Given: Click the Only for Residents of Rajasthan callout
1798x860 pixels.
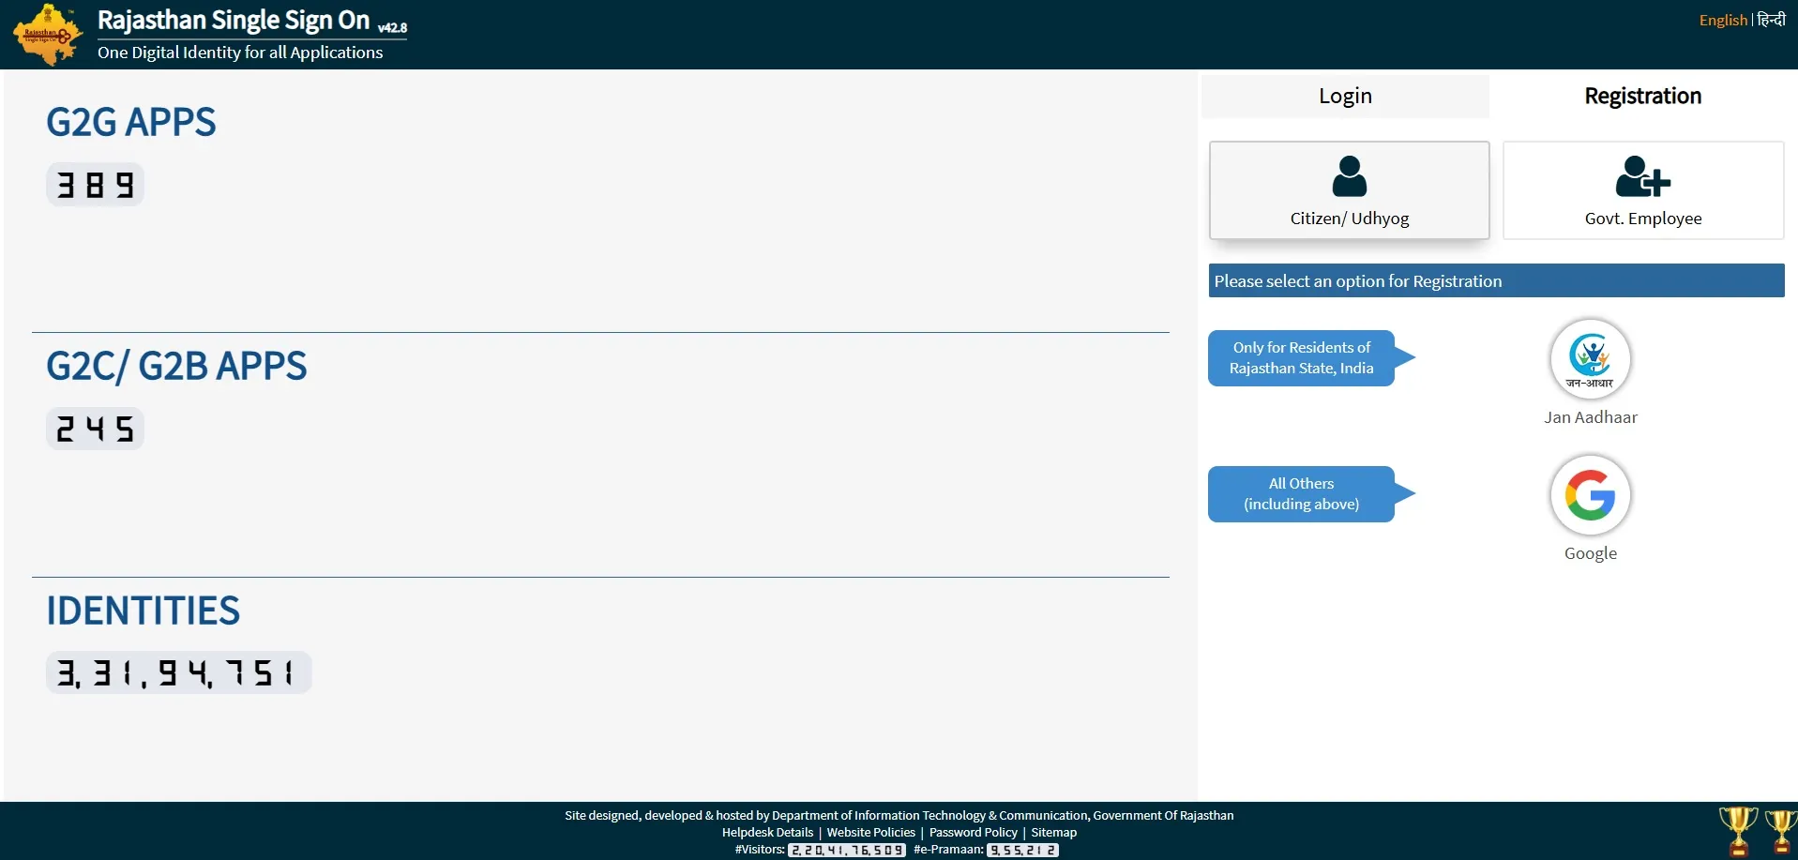Looking at the screenshot, I should pyautogui.click(x=1301, y=358).
